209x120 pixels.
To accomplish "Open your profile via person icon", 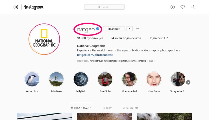I will 193,7.
